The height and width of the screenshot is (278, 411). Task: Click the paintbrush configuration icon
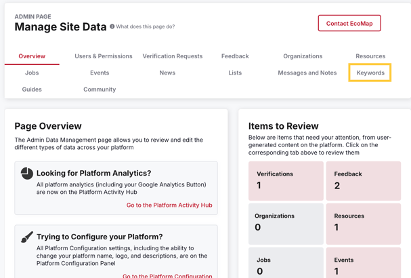point(27,237)
